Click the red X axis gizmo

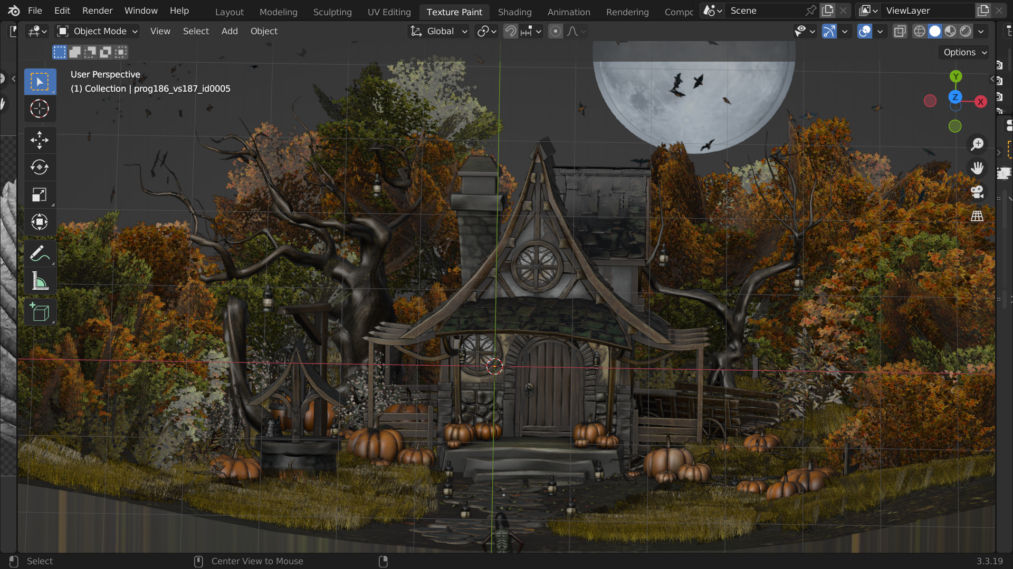pyautogui.click(x=980, y=102)
